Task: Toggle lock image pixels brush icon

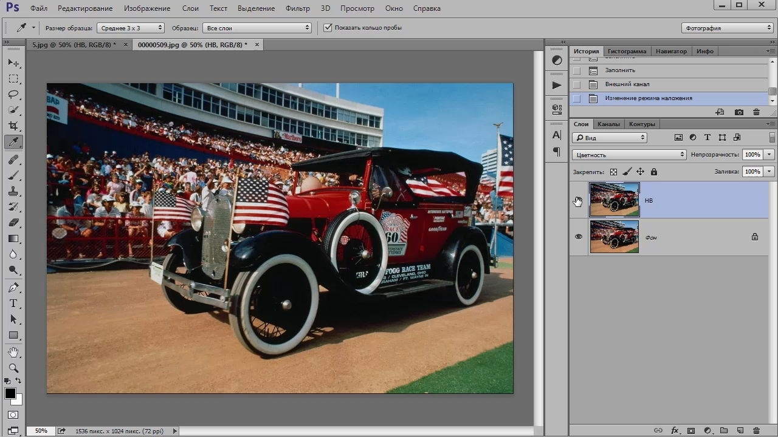Action: click(x=627, y=172)
